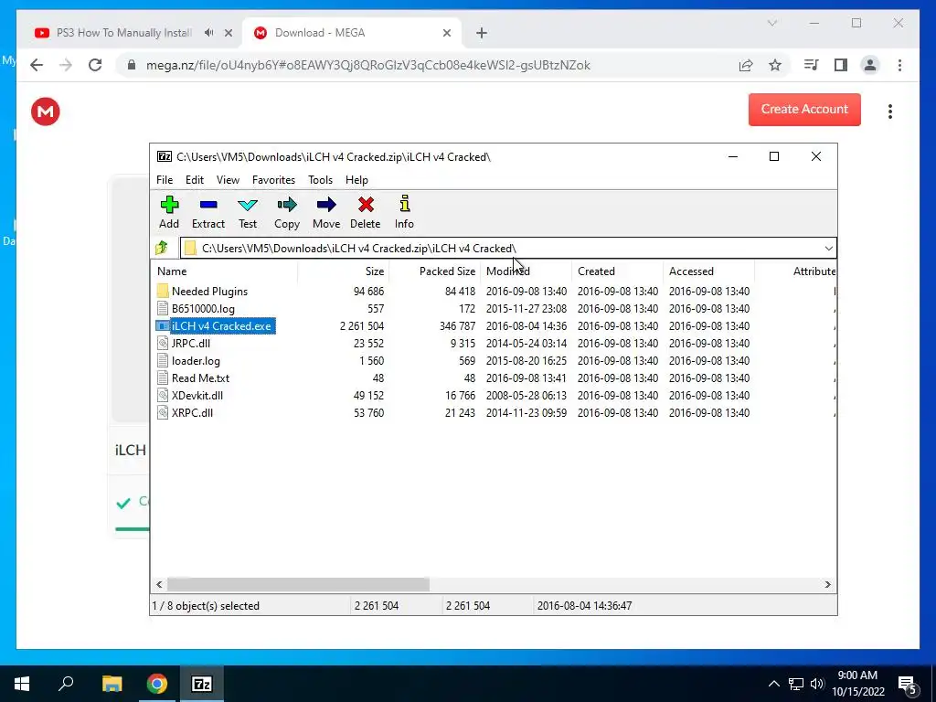
Task: Open the View menu in 7-Zip
Action: point(228,180)
